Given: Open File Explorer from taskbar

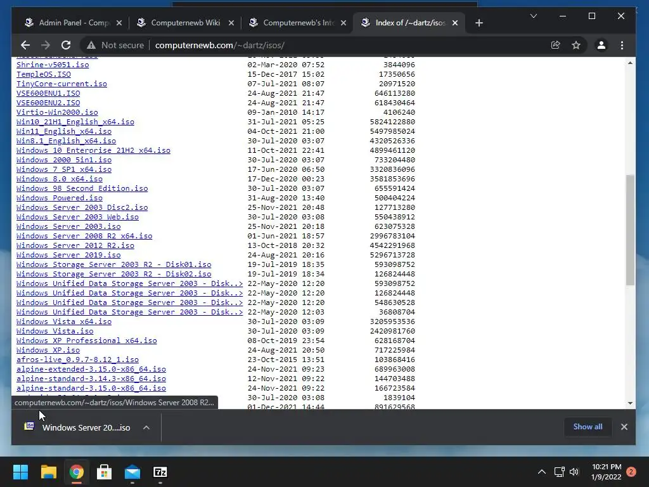Looking at the screenshot, I should (48, 472).
